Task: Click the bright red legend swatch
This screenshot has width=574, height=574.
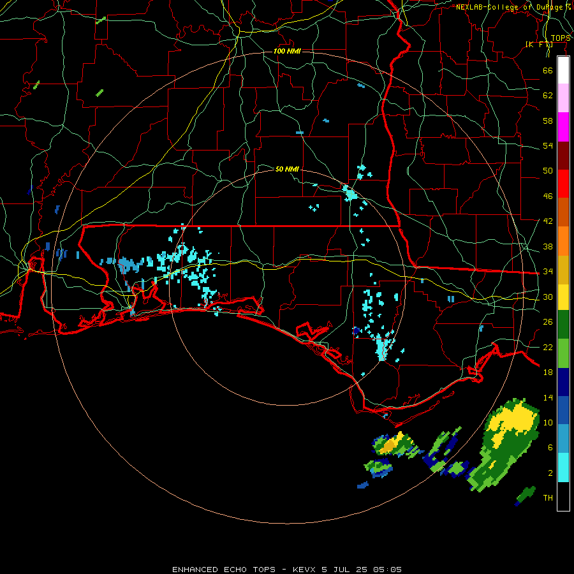Action: click(563, 184)
